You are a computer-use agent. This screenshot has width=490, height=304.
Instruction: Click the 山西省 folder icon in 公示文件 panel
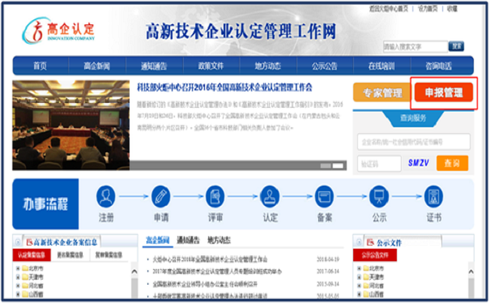[366, 293]
